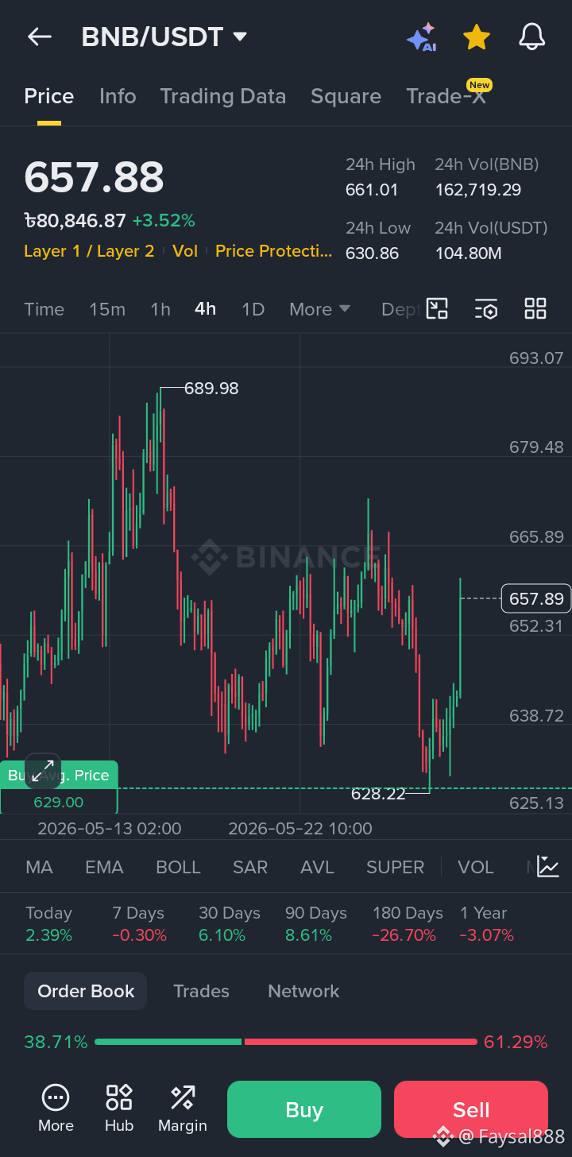Select the 4h chart interval
Image resolution: width=572 pixels, height=1157 pixels.
coord(205,309)
